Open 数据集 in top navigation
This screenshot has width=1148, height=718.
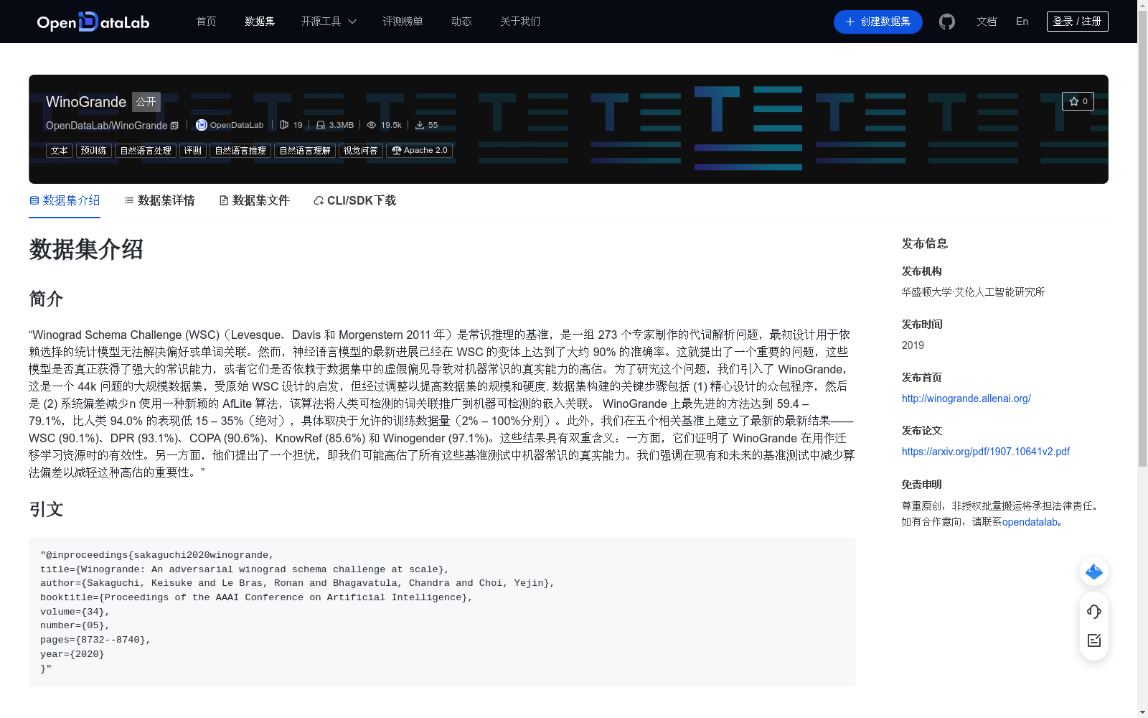coord(260,22)
